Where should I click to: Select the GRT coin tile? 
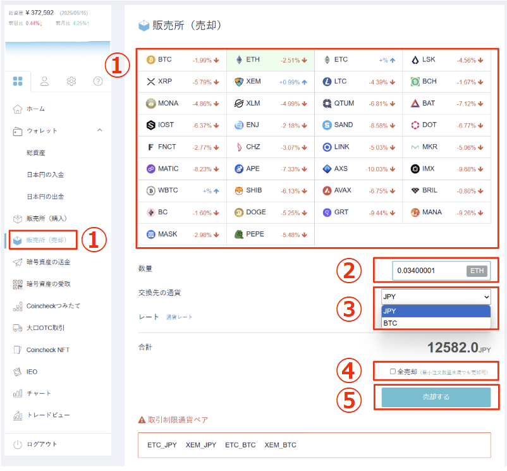pyautogui.click(x=358, y=212)
